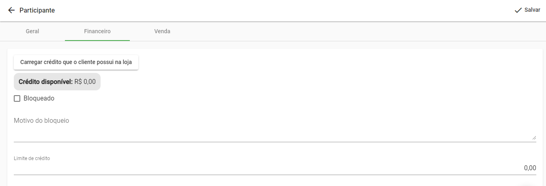
Task: Select the Financeiro tab
Action: tap(97, 31)
